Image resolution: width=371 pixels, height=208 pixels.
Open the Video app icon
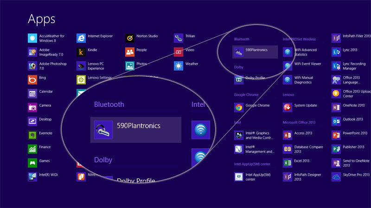point(179,52)
